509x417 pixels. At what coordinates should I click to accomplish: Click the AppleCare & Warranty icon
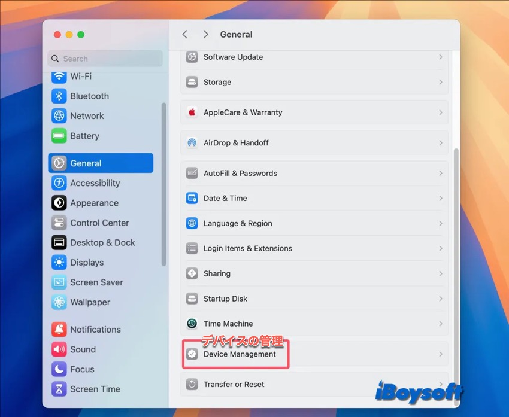tap(192, 112)
